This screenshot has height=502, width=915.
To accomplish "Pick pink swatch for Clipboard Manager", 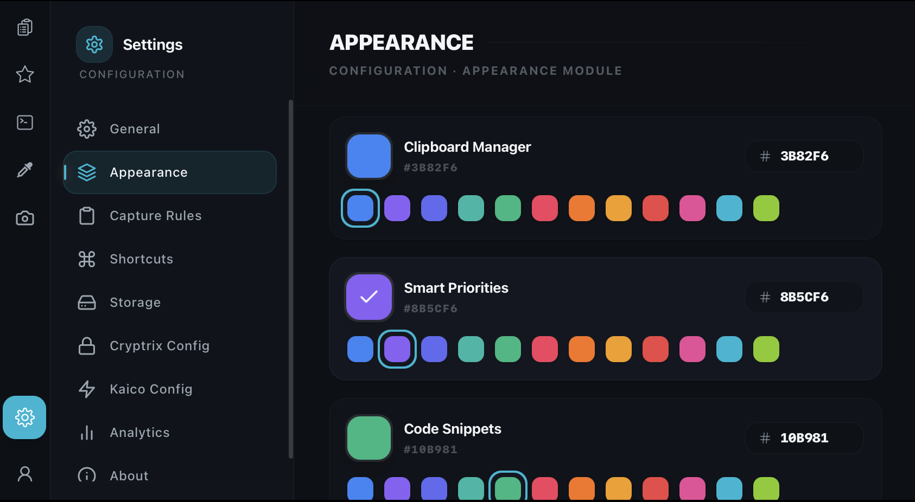I will pos(692,208).
